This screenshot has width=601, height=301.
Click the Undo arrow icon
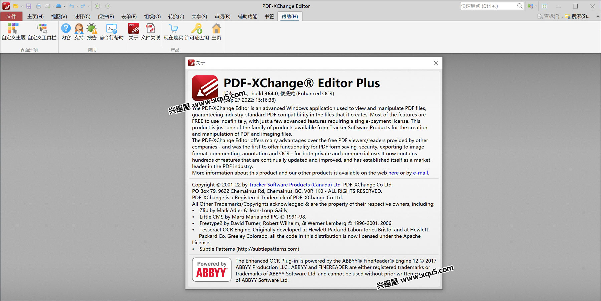tap(72, 6)
